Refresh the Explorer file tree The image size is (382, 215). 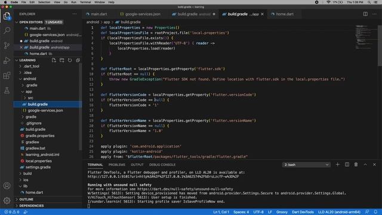click(x=70, y=60)
